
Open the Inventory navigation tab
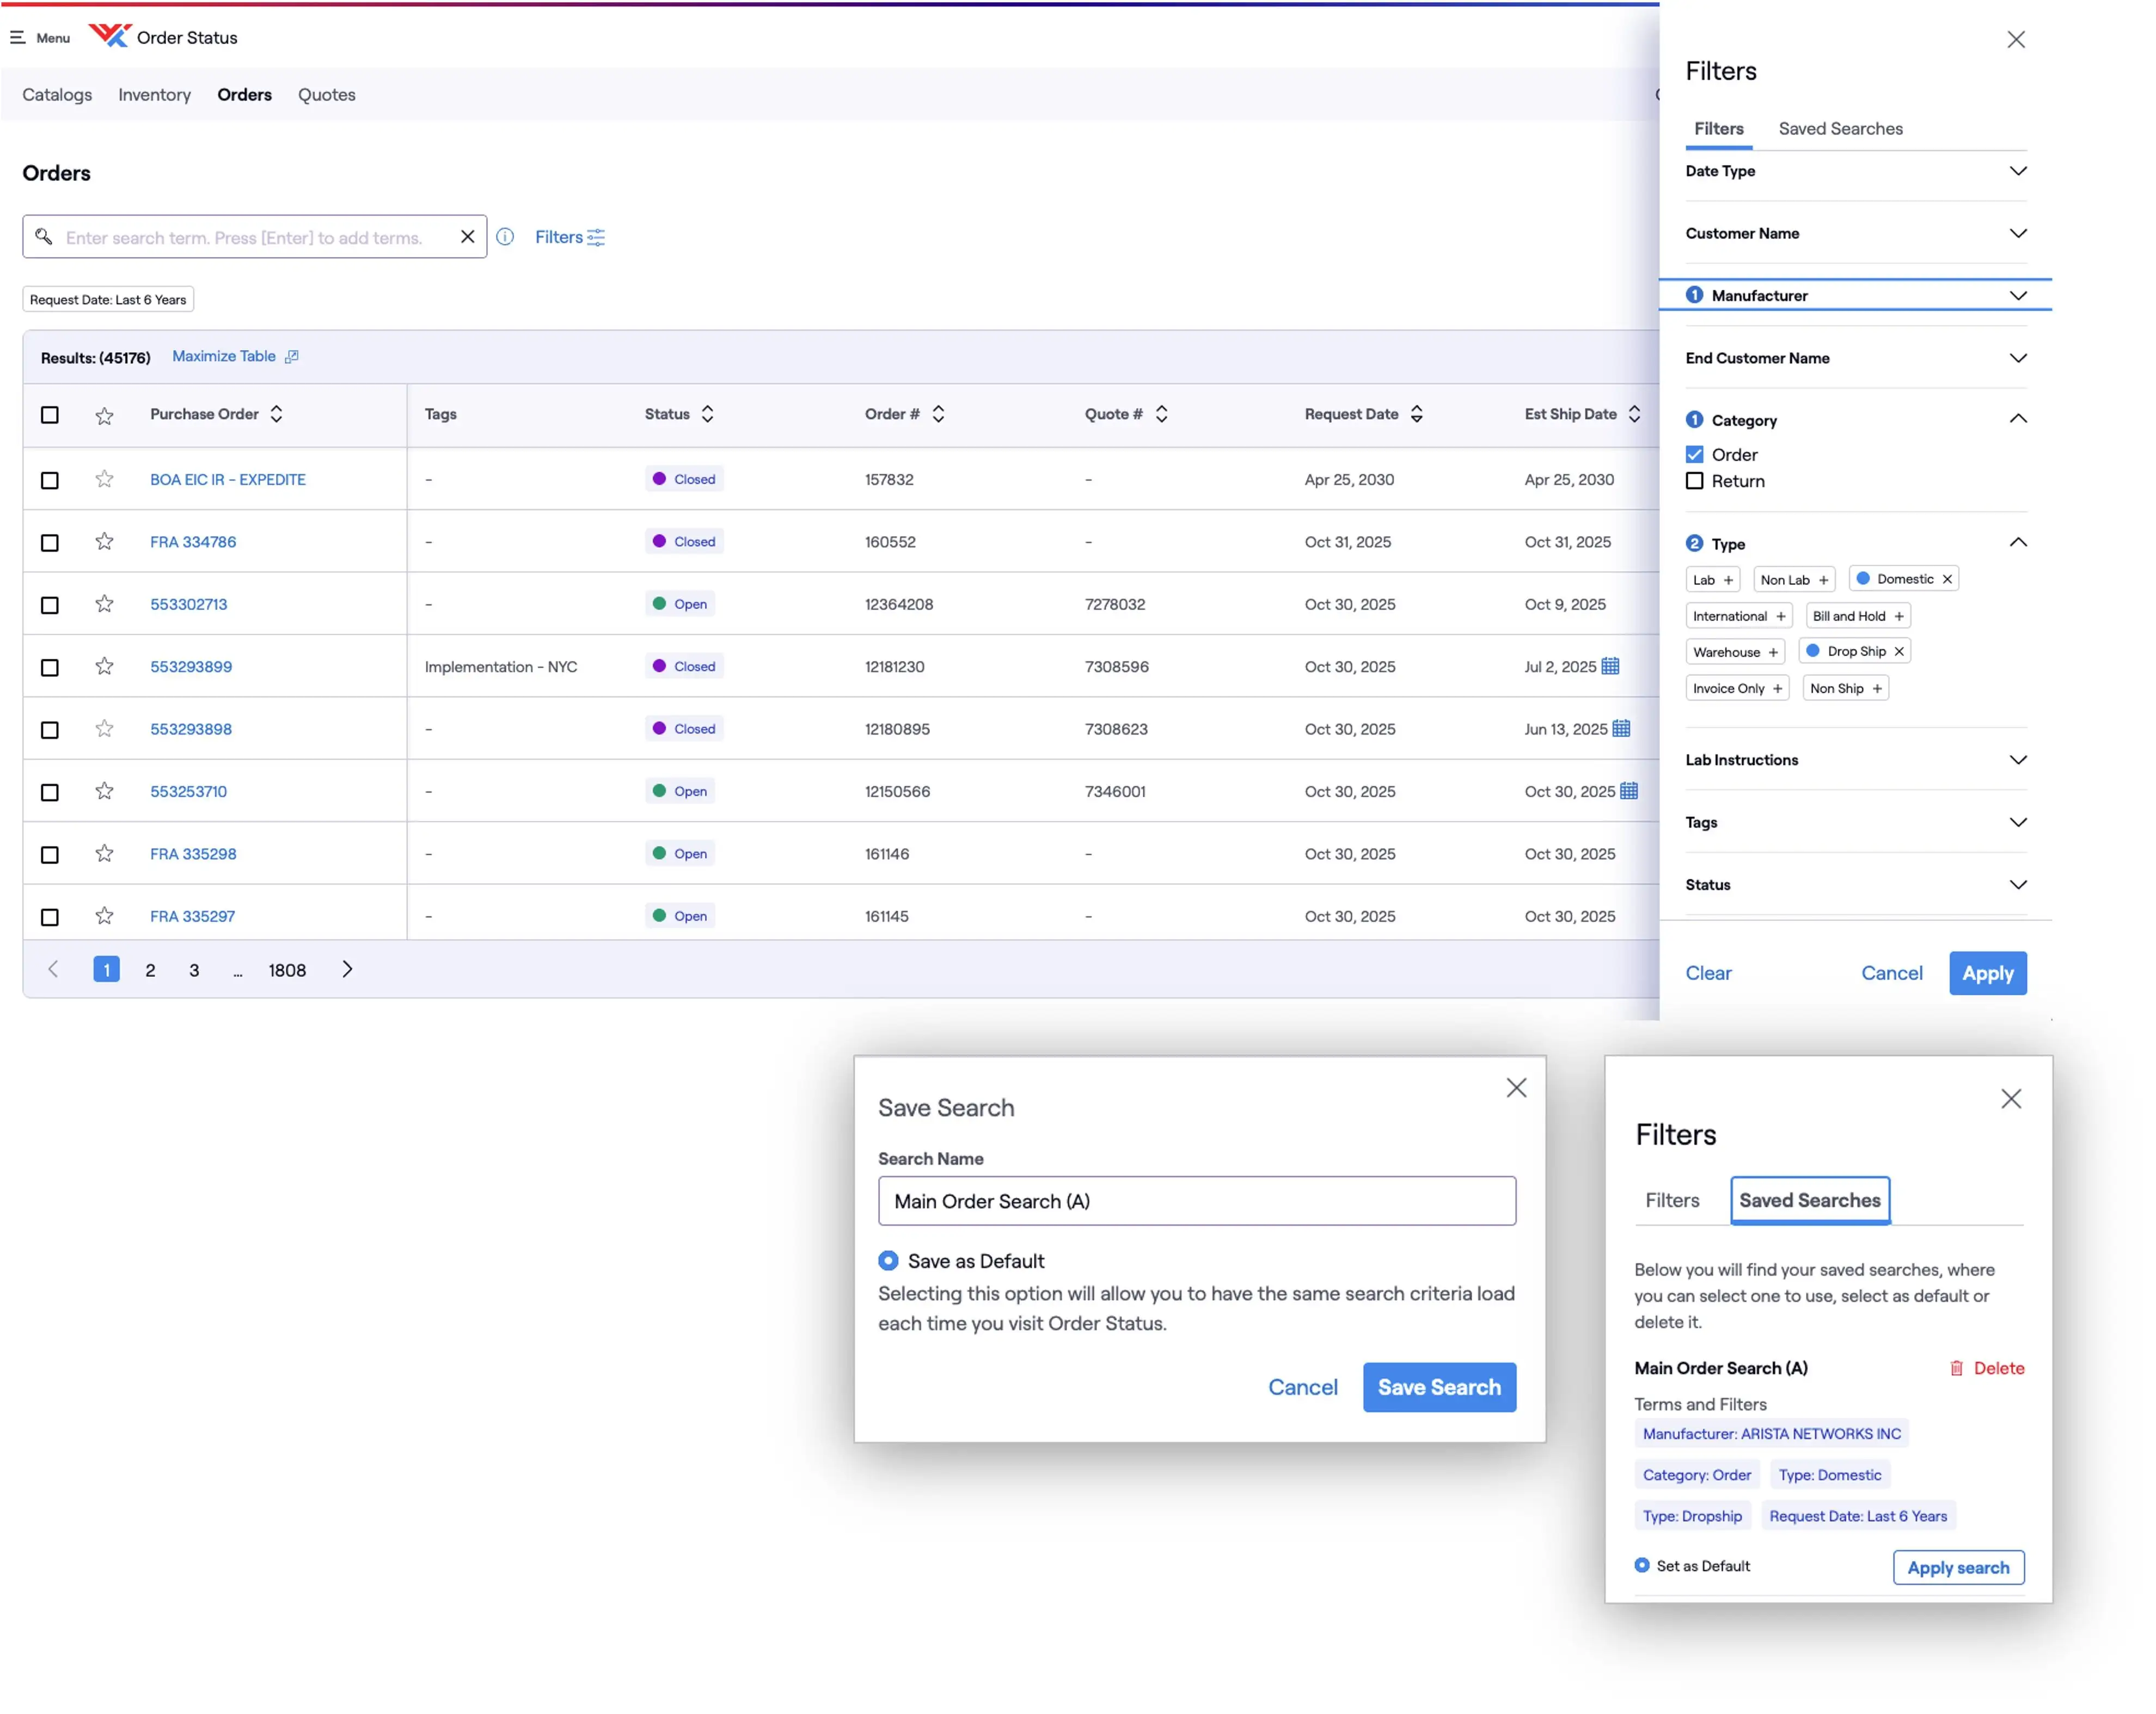(154, 95)
